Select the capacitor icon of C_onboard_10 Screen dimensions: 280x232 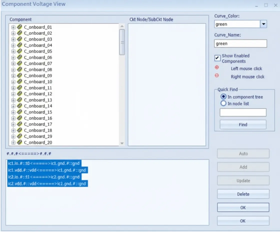20,81
